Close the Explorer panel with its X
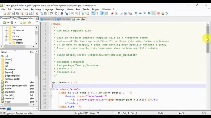Image resolution: width=211 pixels, height=118 pixels. click(37, 18)
